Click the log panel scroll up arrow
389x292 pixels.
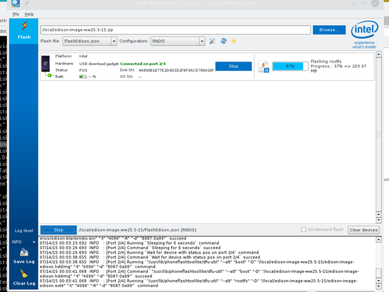pyautogui.click(x=379, y=240)
